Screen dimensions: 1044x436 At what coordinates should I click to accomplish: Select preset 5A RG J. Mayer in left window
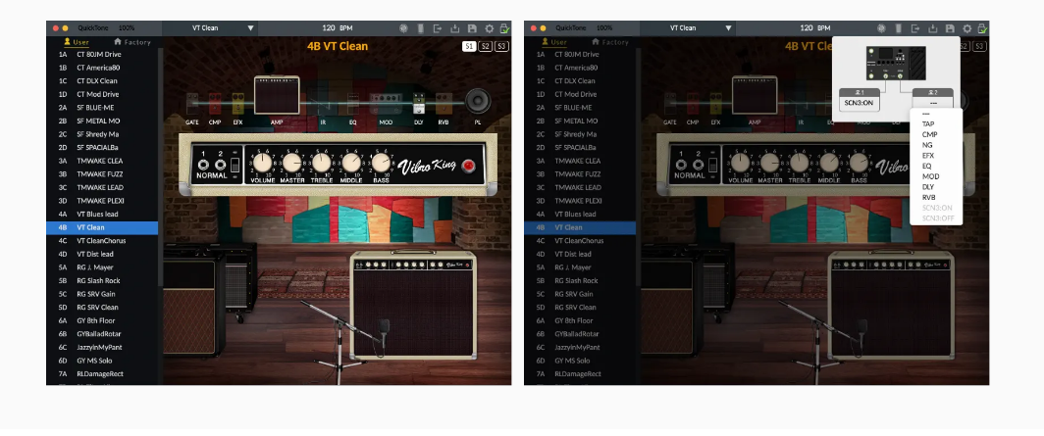point(102,267)
